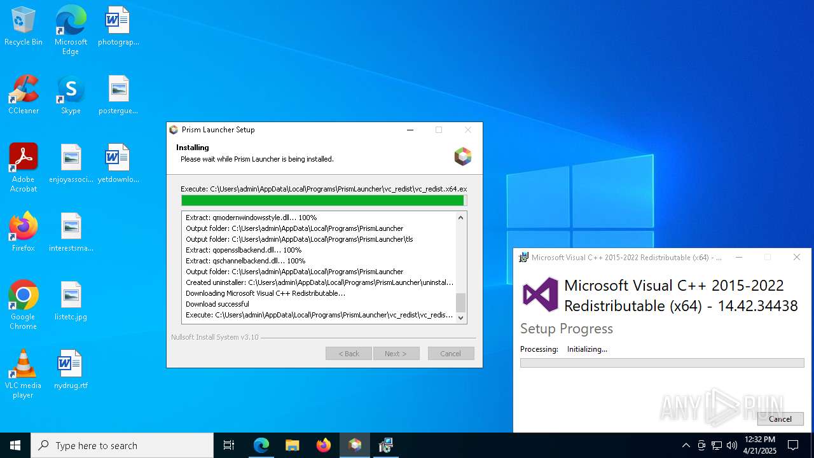814x458 pixels.
Task: Select the Firefox desktop shortcut
Action: [24, 232]
